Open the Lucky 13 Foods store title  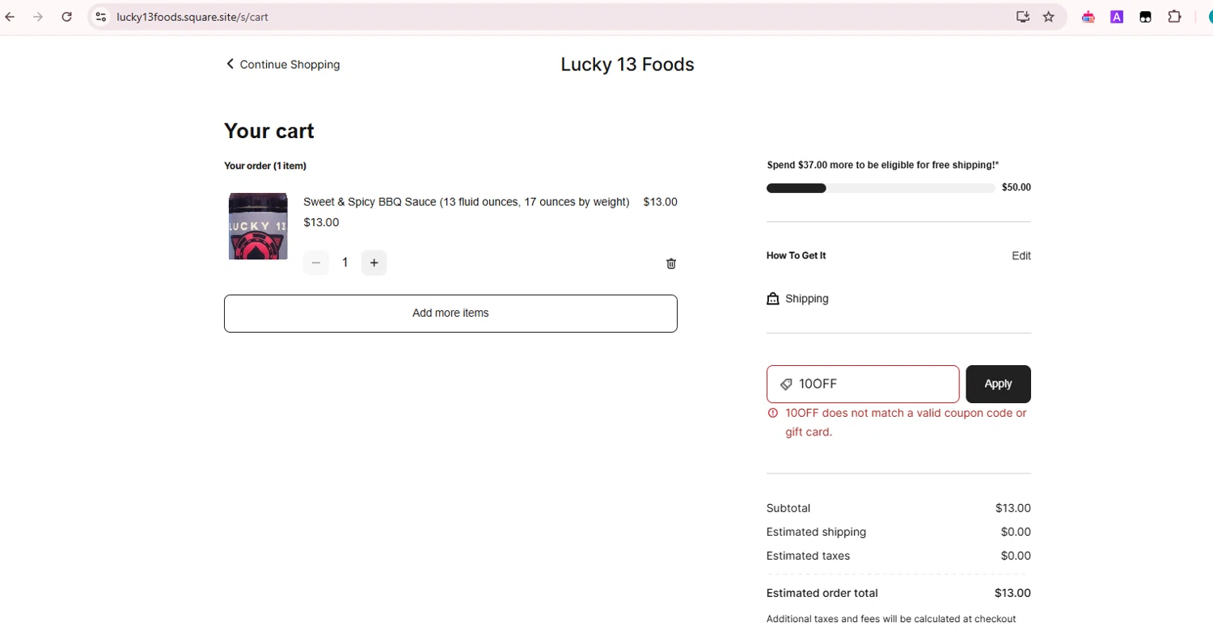628,65
